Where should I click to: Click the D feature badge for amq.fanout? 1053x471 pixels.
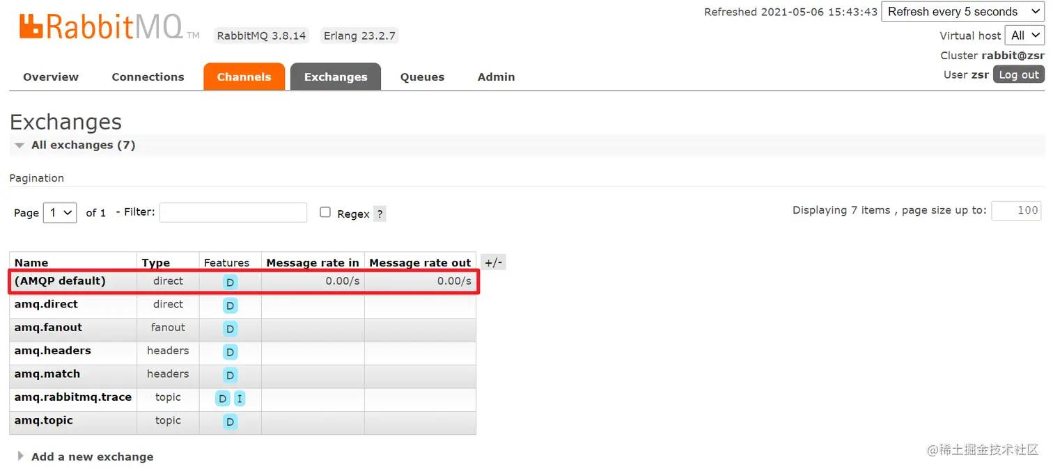coord(230,328)
